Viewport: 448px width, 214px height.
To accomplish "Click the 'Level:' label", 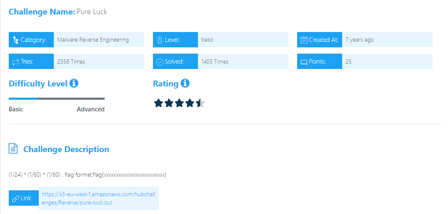I will click(x=172, y=40).
